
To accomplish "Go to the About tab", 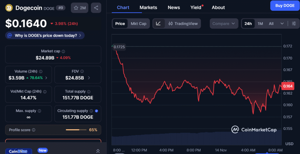I will (x=218, y=7).
